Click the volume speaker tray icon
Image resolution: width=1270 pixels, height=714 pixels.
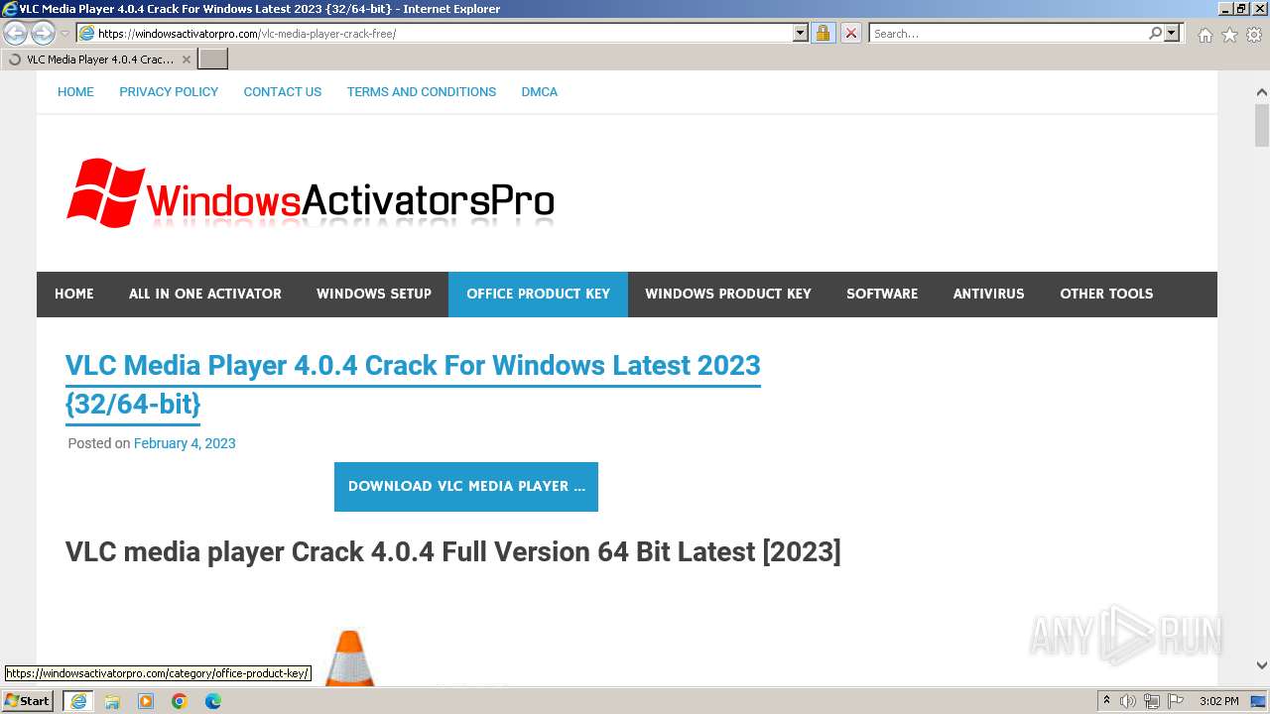(x=1128, y=701)
